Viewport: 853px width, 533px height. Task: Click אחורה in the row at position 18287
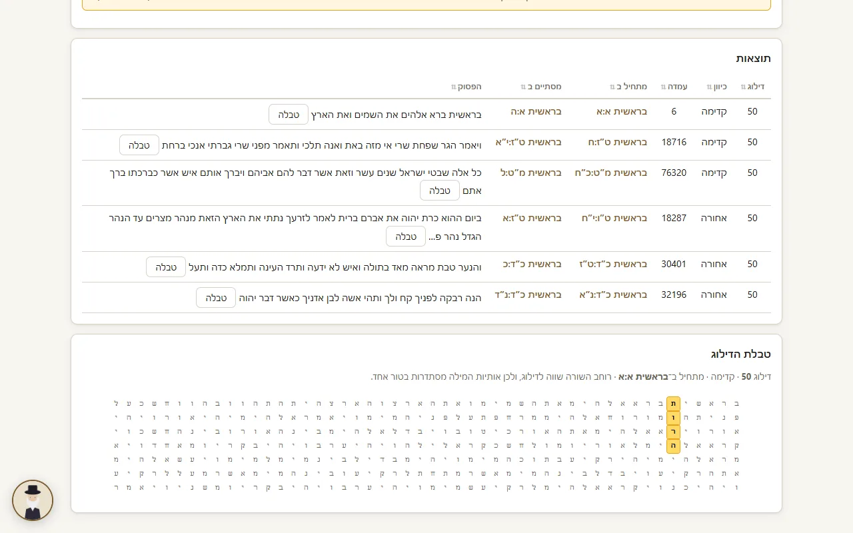point(714,219)
